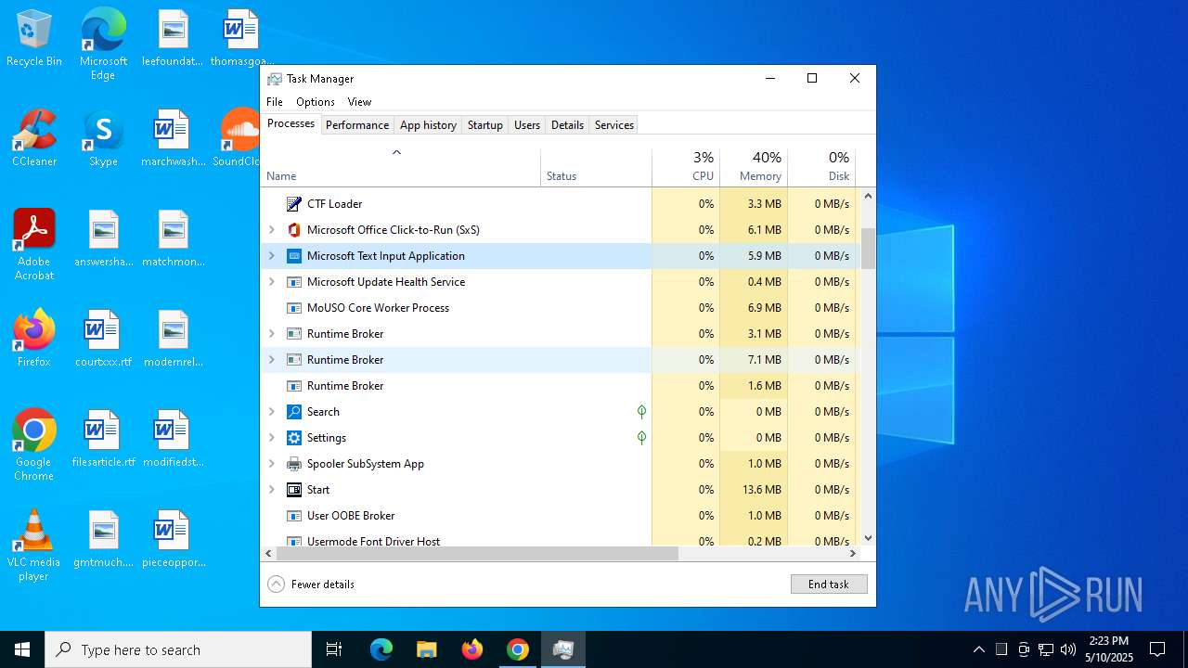Click the scroll down arrow of process list
This screenshot has width=1188, height=668.
click(x=868, y=538)
